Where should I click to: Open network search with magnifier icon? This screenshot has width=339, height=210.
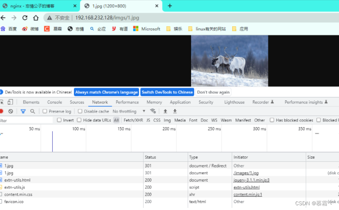32,111
